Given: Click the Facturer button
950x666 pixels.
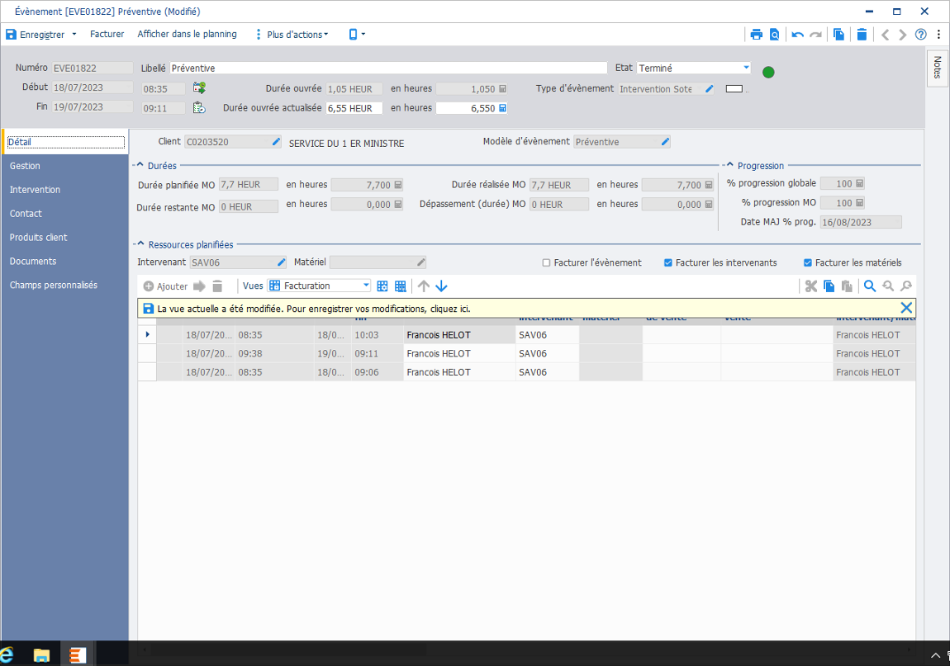Looking at the screenshot, I should click(x=107, y=35).
